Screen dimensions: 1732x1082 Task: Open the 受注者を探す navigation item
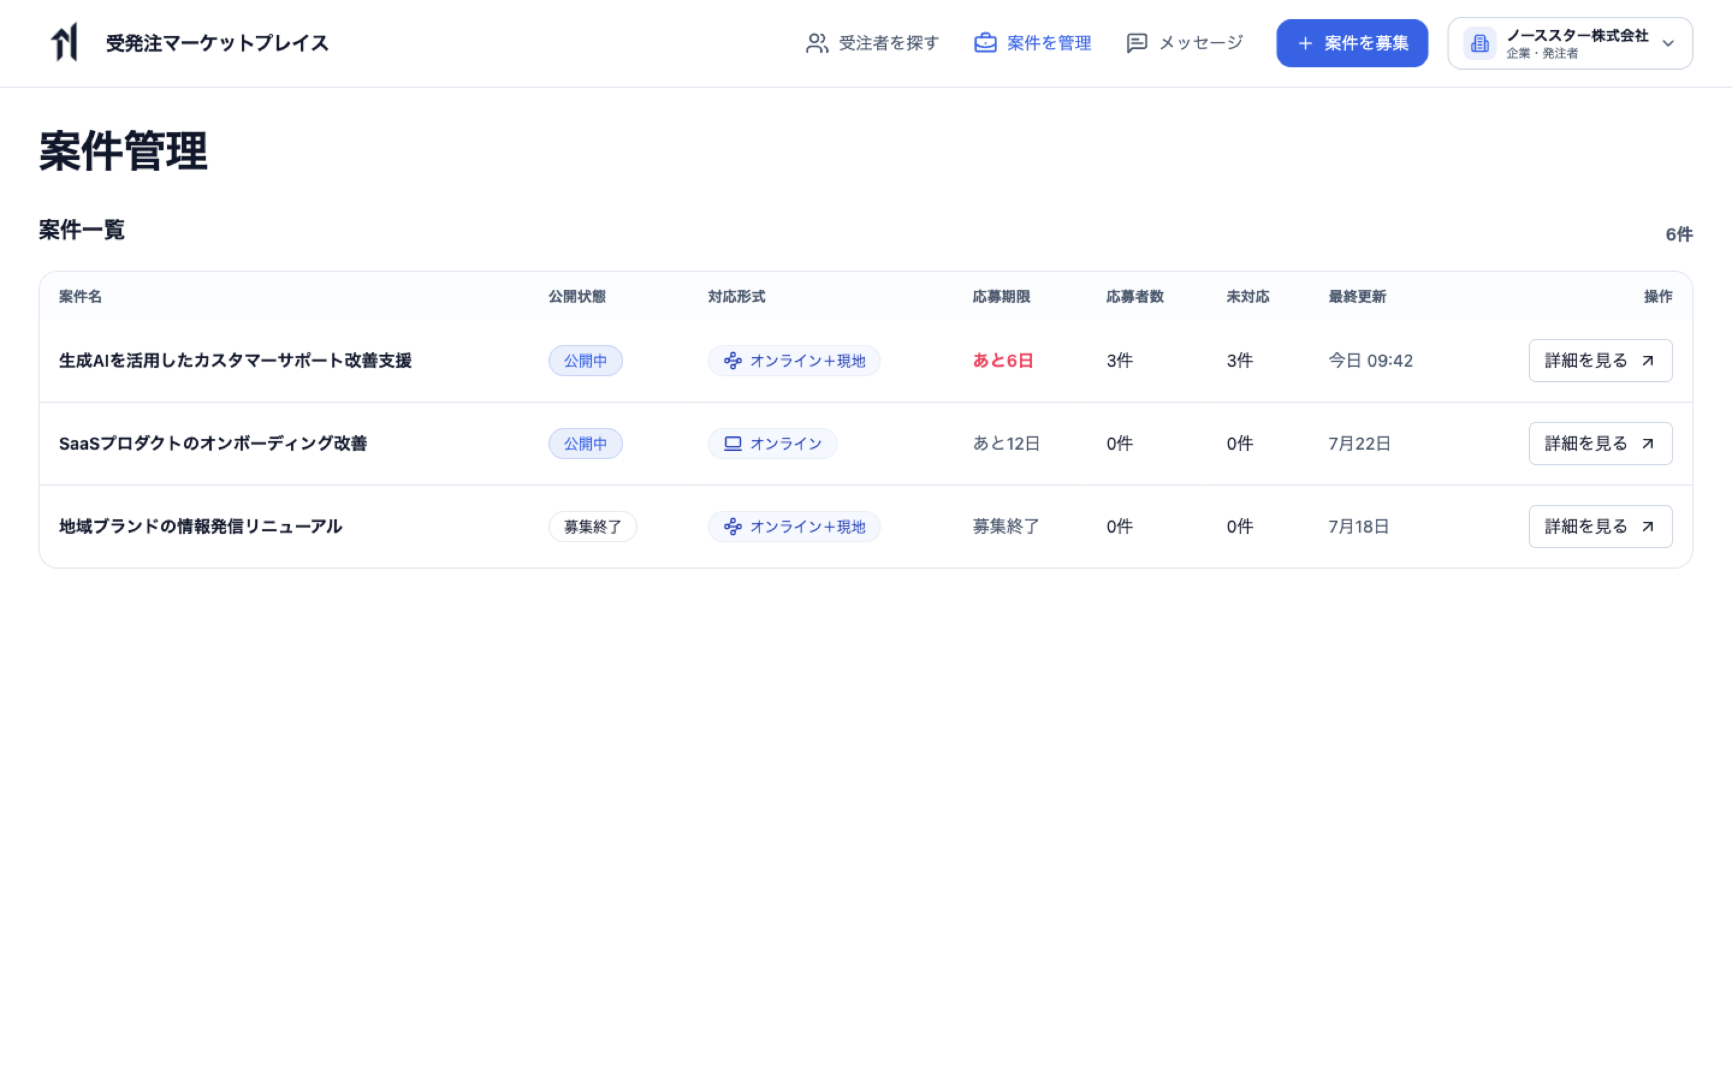873,43
